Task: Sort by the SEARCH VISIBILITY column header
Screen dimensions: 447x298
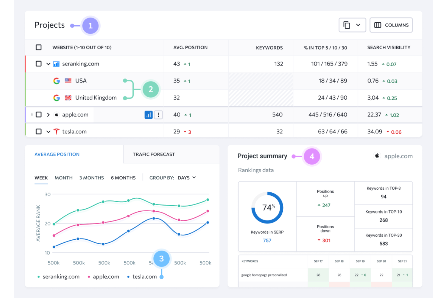Action: [x=389, y=47]
